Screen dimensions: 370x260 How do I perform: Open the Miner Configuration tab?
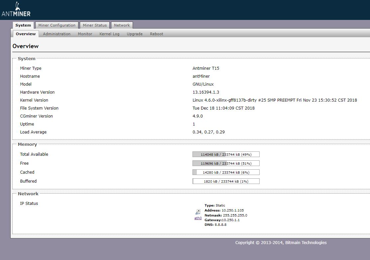click(x=57, y=25)
